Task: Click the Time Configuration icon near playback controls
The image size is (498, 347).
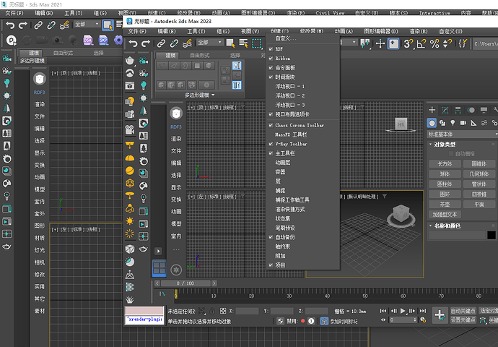Action: pos(423,320)
